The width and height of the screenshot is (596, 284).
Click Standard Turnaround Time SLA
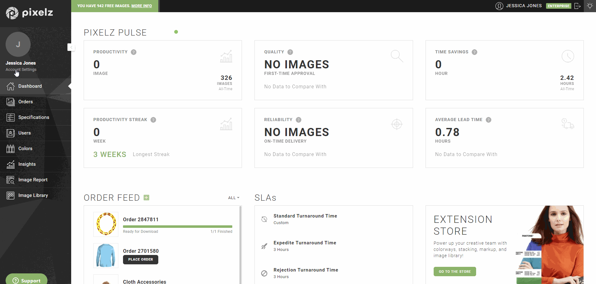pos(305,216)
